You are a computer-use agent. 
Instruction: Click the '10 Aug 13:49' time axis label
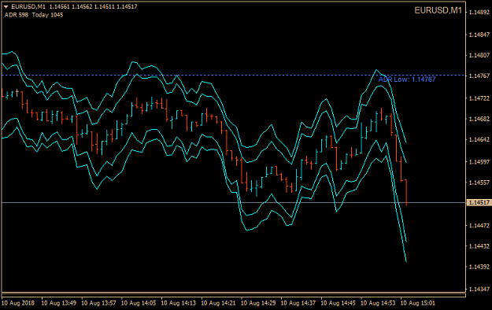point(59,303)
